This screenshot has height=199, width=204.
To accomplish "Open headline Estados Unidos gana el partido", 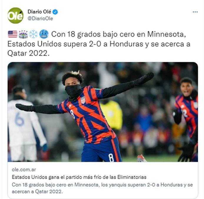I will 79,177.
